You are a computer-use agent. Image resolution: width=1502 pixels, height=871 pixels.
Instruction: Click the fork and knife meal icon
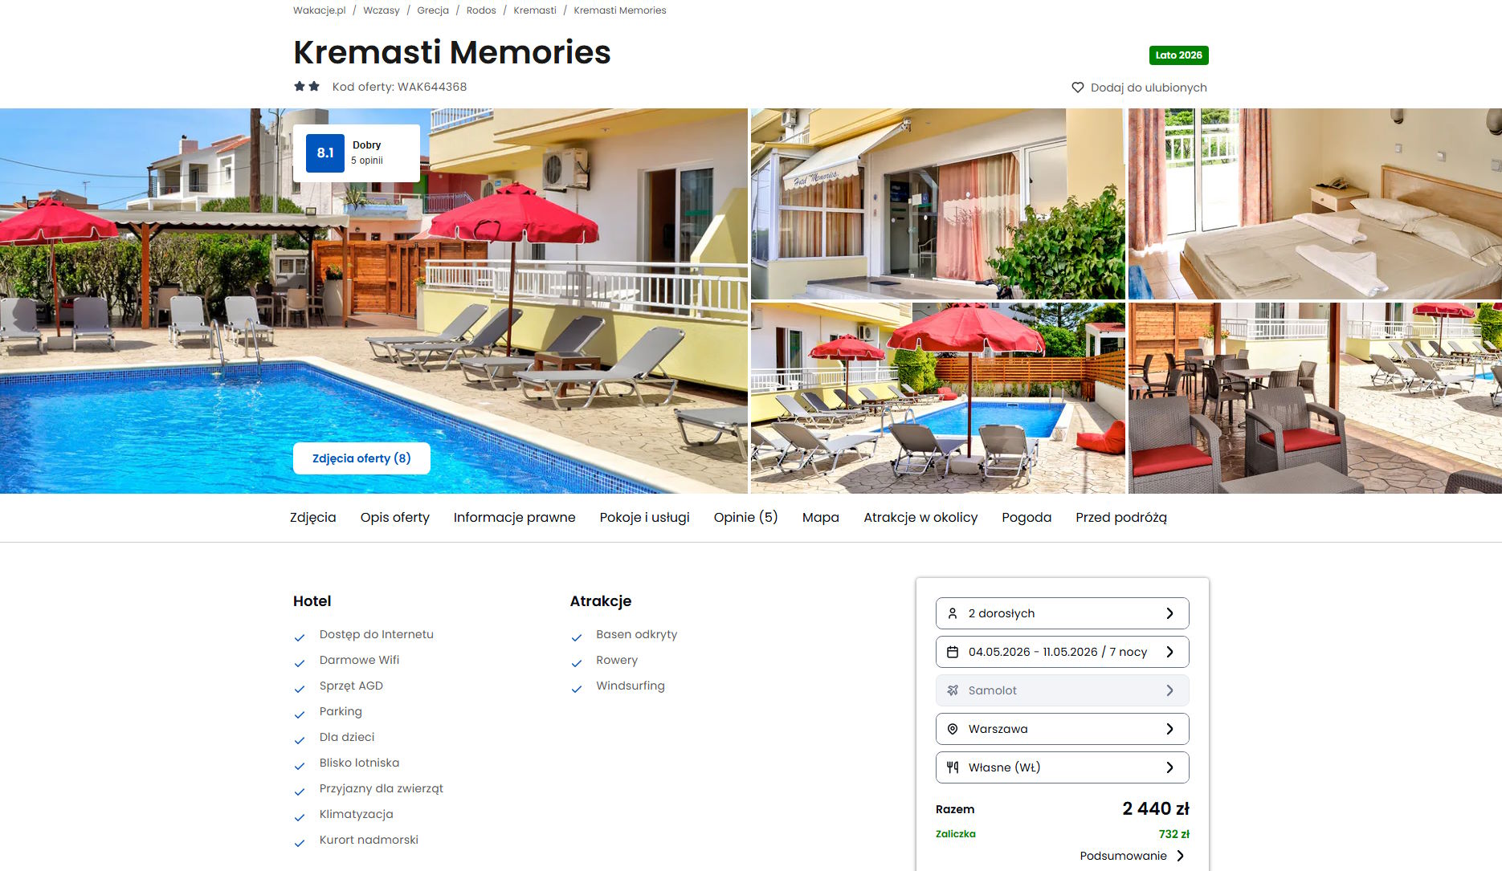pos(953,767)
